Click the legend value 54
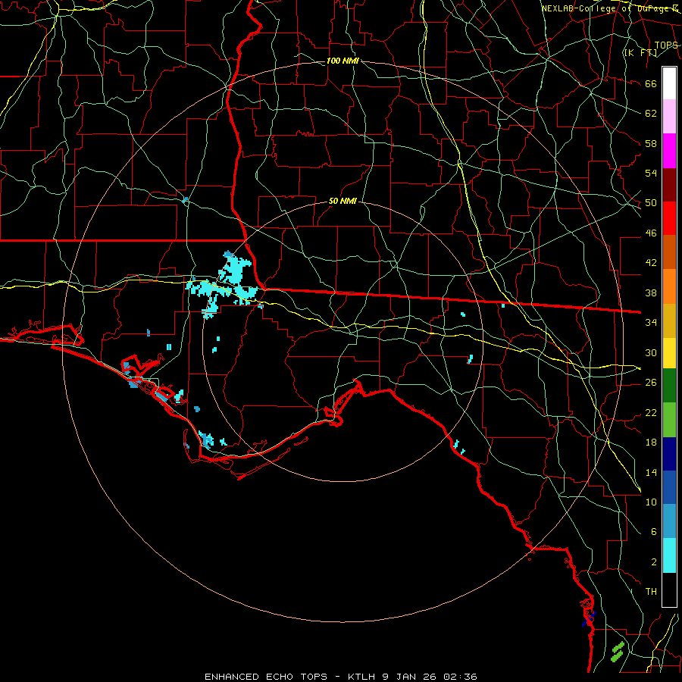Viewport: 682px width, 682px height. click(651, 173)
